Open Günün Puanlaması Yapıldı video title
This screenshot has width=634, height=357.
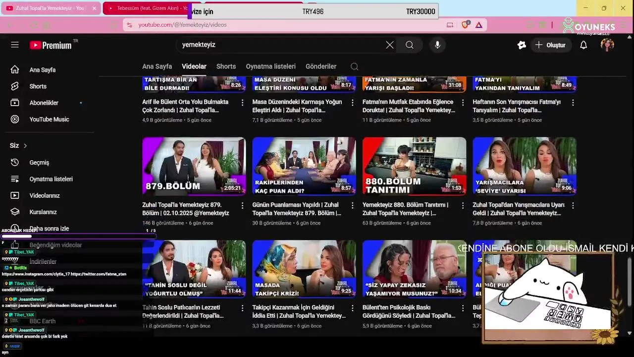pyautogui.click(x=297, y=209)
